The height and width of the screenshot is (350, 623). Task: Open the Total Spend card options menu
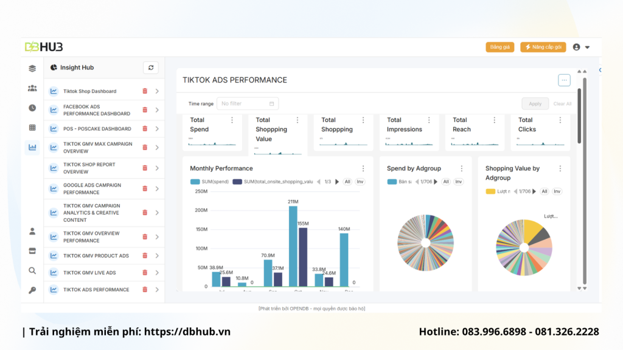coord(233,119)
